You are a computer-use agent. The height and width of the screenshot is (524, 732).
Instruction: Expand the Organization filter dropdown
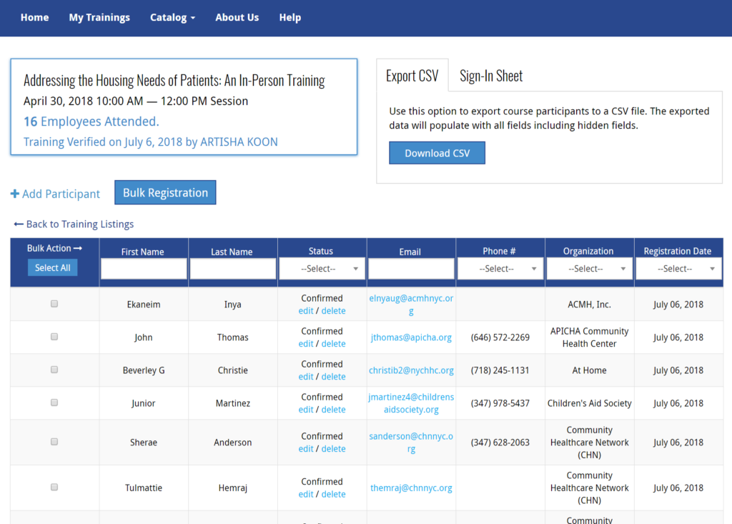pos(590,269)
